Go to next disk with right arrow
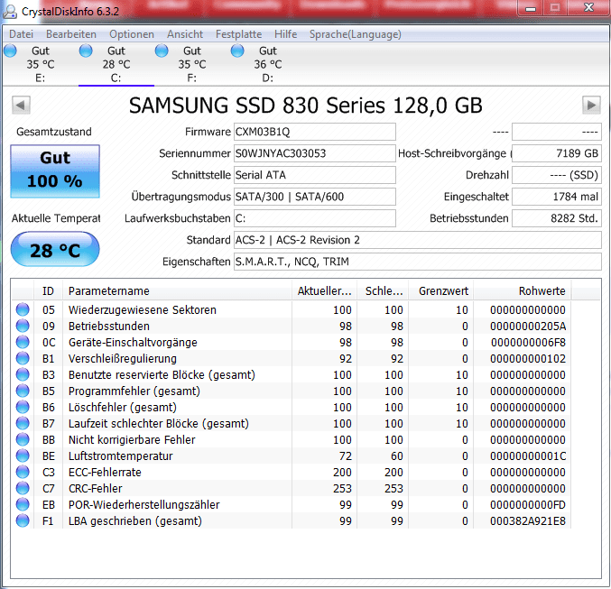 pos(591,105)
